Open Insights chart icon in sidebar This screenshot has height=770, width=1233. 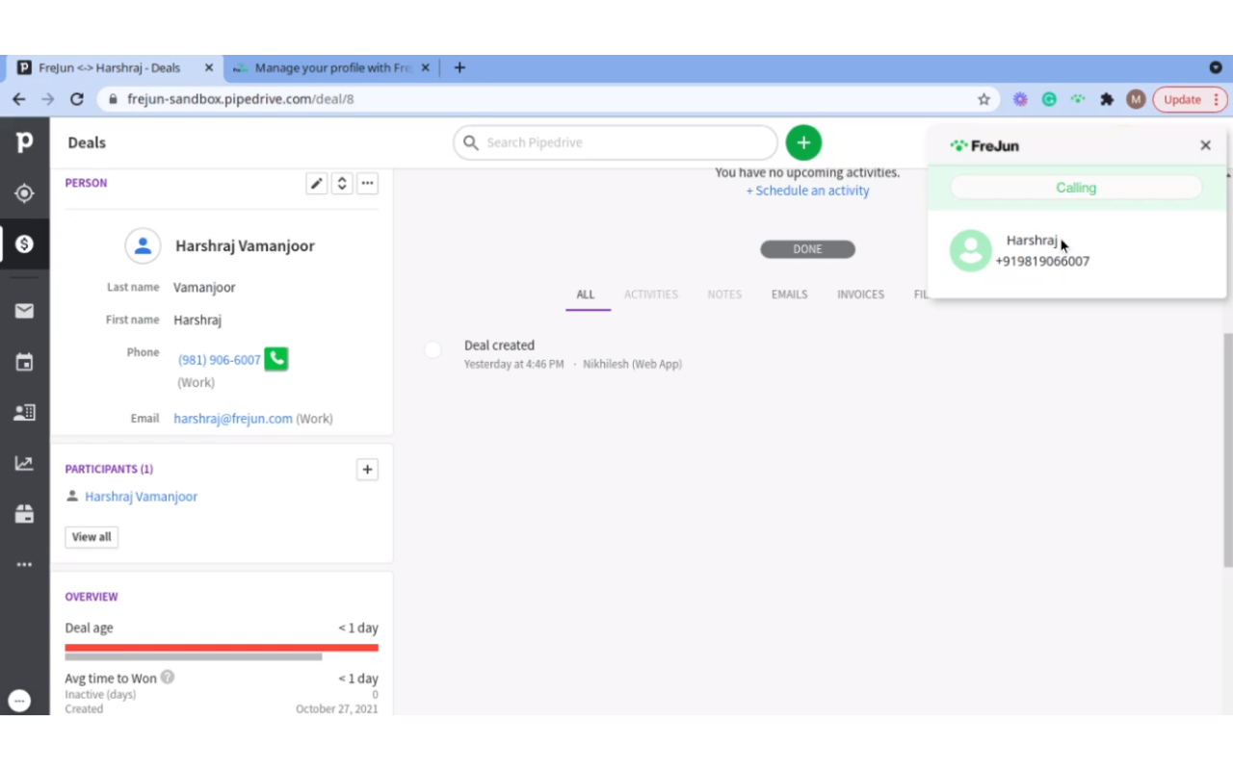tap(24, 464)
